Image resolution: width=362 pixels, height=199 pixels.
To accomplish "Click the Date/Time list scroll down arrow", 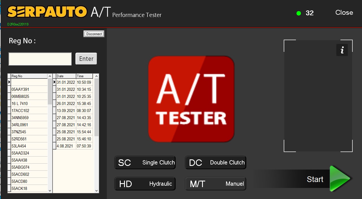I will pyautogui.click(x=97, y=191).
